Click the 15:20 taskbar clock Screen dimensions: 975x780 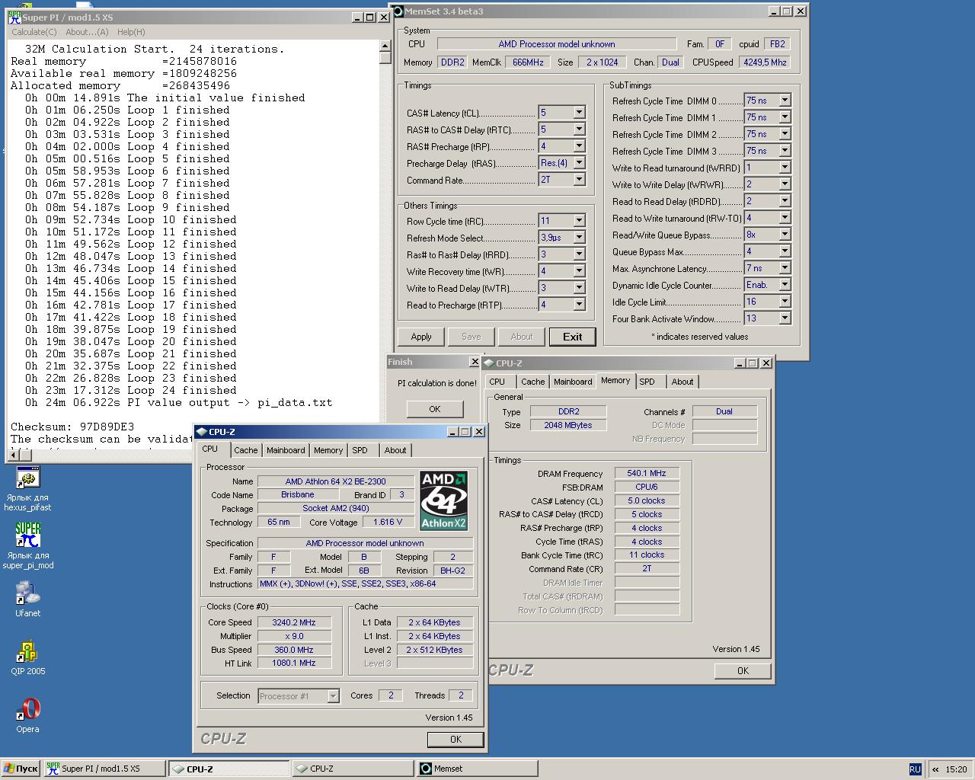coord(956,769)
